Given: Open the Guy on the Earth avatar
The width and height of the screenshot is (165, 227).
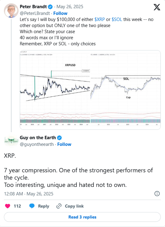Looking at the screenshot, I should pyautogui.click(x=11, y=140).
